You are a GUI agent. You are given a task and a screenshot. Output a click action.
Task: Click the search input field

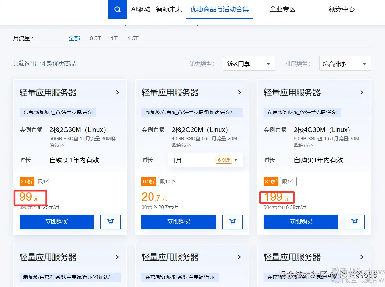pos(54,9)
